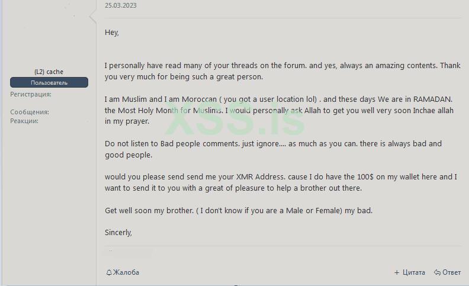Click the XSS.is watermark logo
The height and width of the screenshot is (286, 469).
pos(234,123)
